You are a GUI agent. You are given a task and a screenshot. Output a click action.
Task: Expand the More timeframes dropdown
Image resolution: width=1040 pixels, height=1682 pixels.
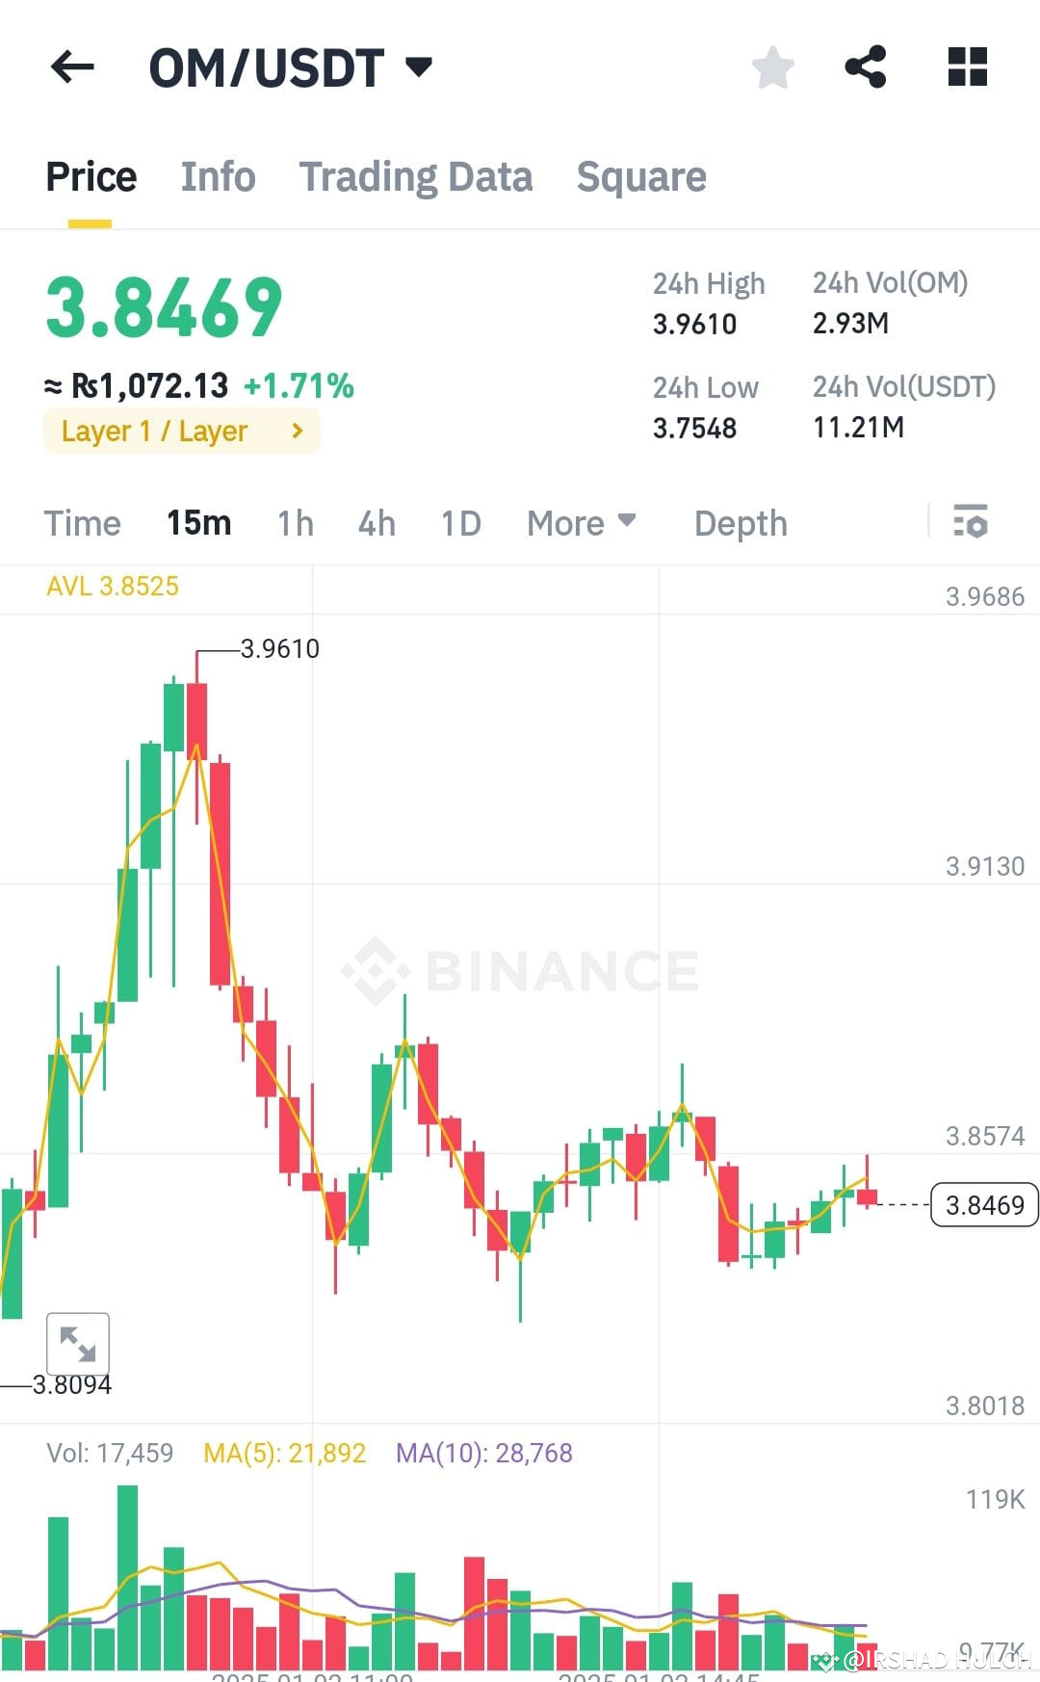579,523
